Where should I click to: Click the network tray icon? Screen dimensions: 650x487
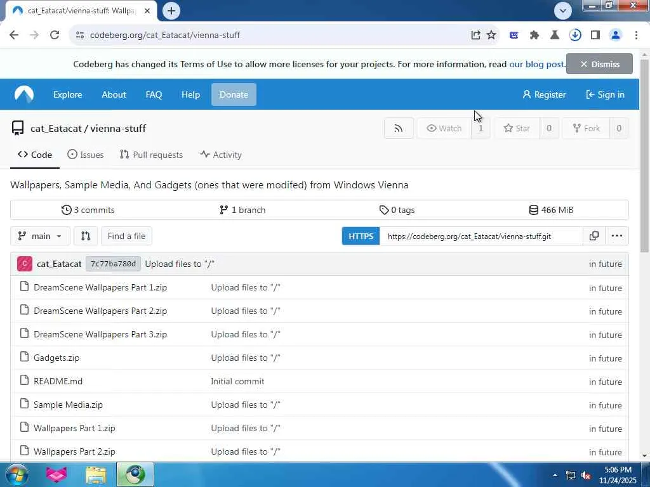[x=571, y=475]
